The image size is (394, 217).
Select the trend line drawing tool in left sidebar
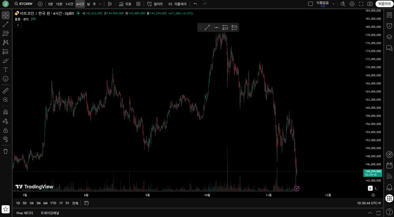click(6, 24)
